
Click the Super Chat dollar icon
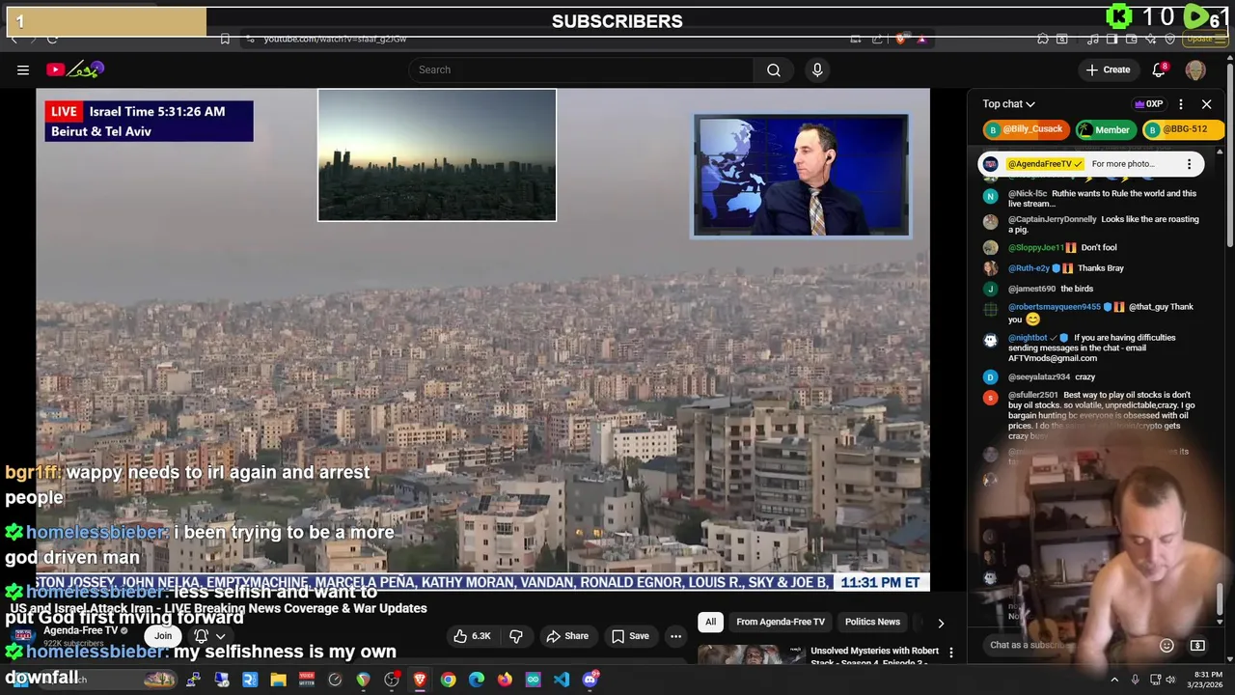tap(1197, 645)
